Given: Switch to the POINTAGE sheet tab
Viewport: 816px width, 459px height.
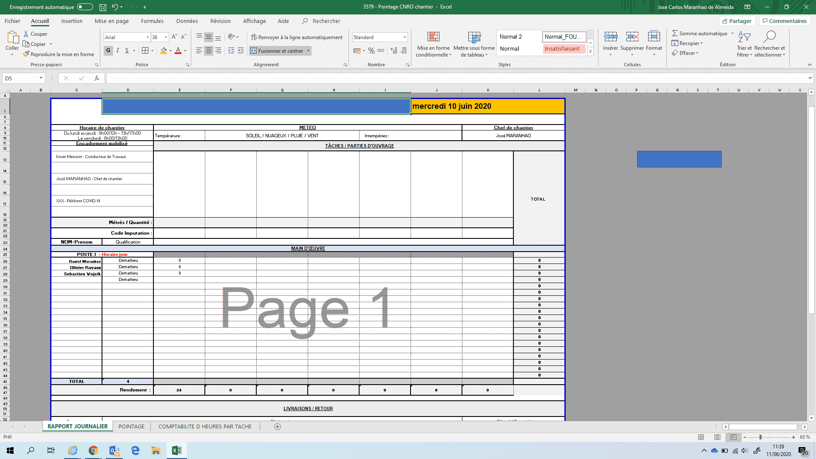Looking at the screenshot, I should [x=131, y=426].
